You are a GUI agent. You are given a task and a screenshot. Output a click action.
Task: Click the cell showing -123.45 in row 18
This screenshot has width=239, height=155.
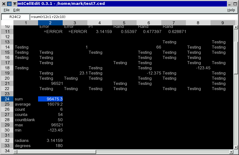coord(198,68)
